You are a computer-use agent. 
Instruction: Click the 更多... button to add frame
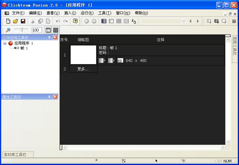pos(83,69)
